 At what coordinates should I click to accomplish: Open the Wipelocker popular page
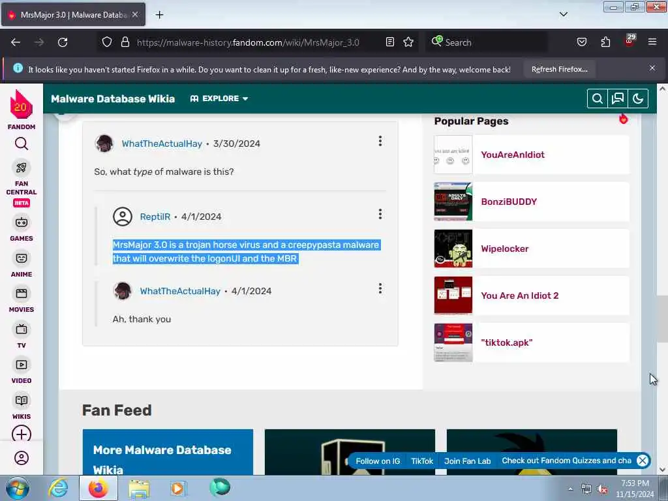coord(505,249)
